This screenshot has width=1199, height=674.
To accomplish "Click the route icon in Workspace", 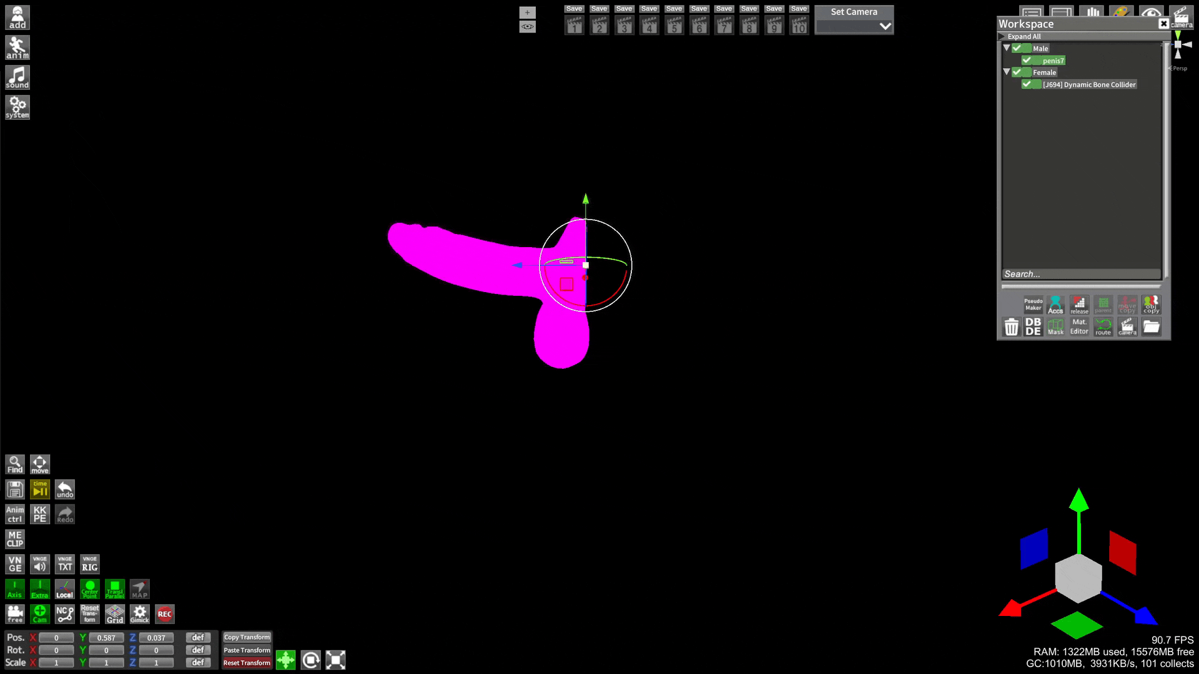I will [1103, 326].
